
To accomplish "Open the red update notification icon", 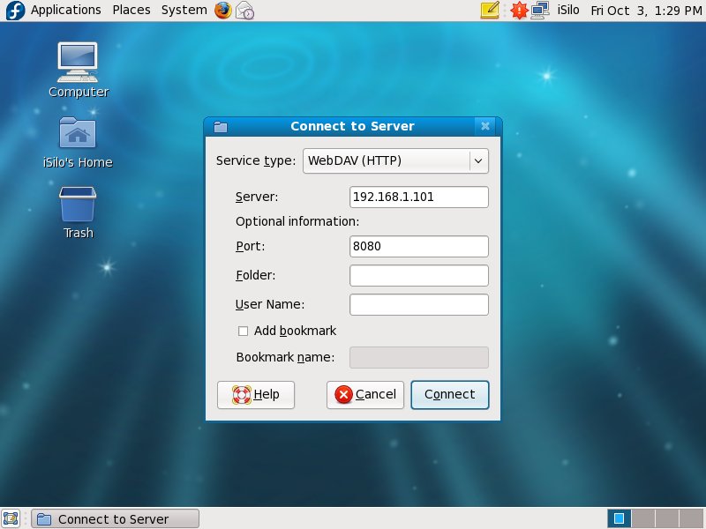I will pyautogui.click(x=520, y=11).
